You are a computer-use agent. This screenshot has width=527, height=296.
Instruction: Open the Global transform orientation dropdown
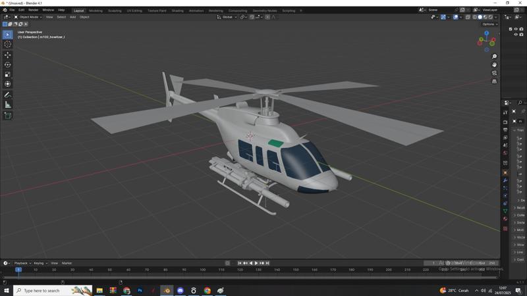pos(227,17)
